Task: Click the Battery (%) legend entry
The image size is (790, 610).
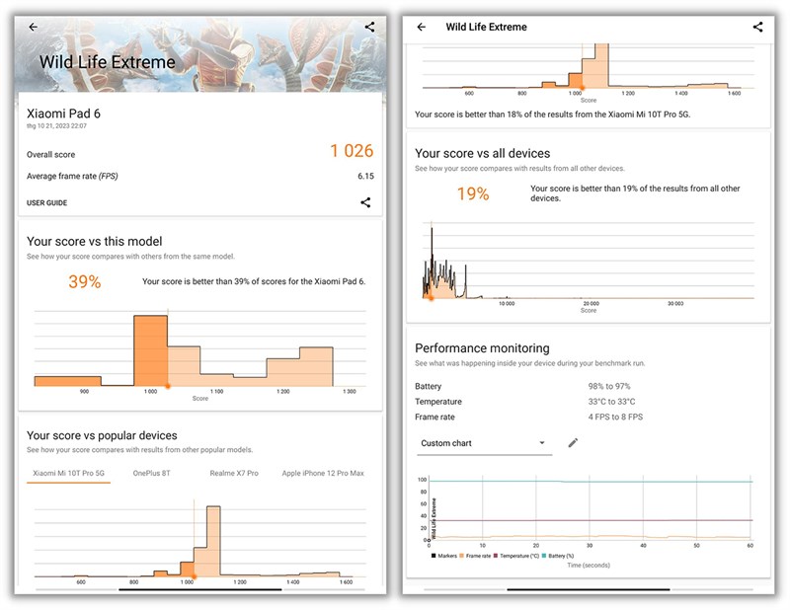Action: click(558, 556)
